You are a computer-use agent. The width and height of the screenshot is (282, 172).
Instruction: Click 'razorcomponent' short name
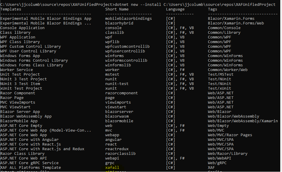pyautogui.click(x=122, y=93)
